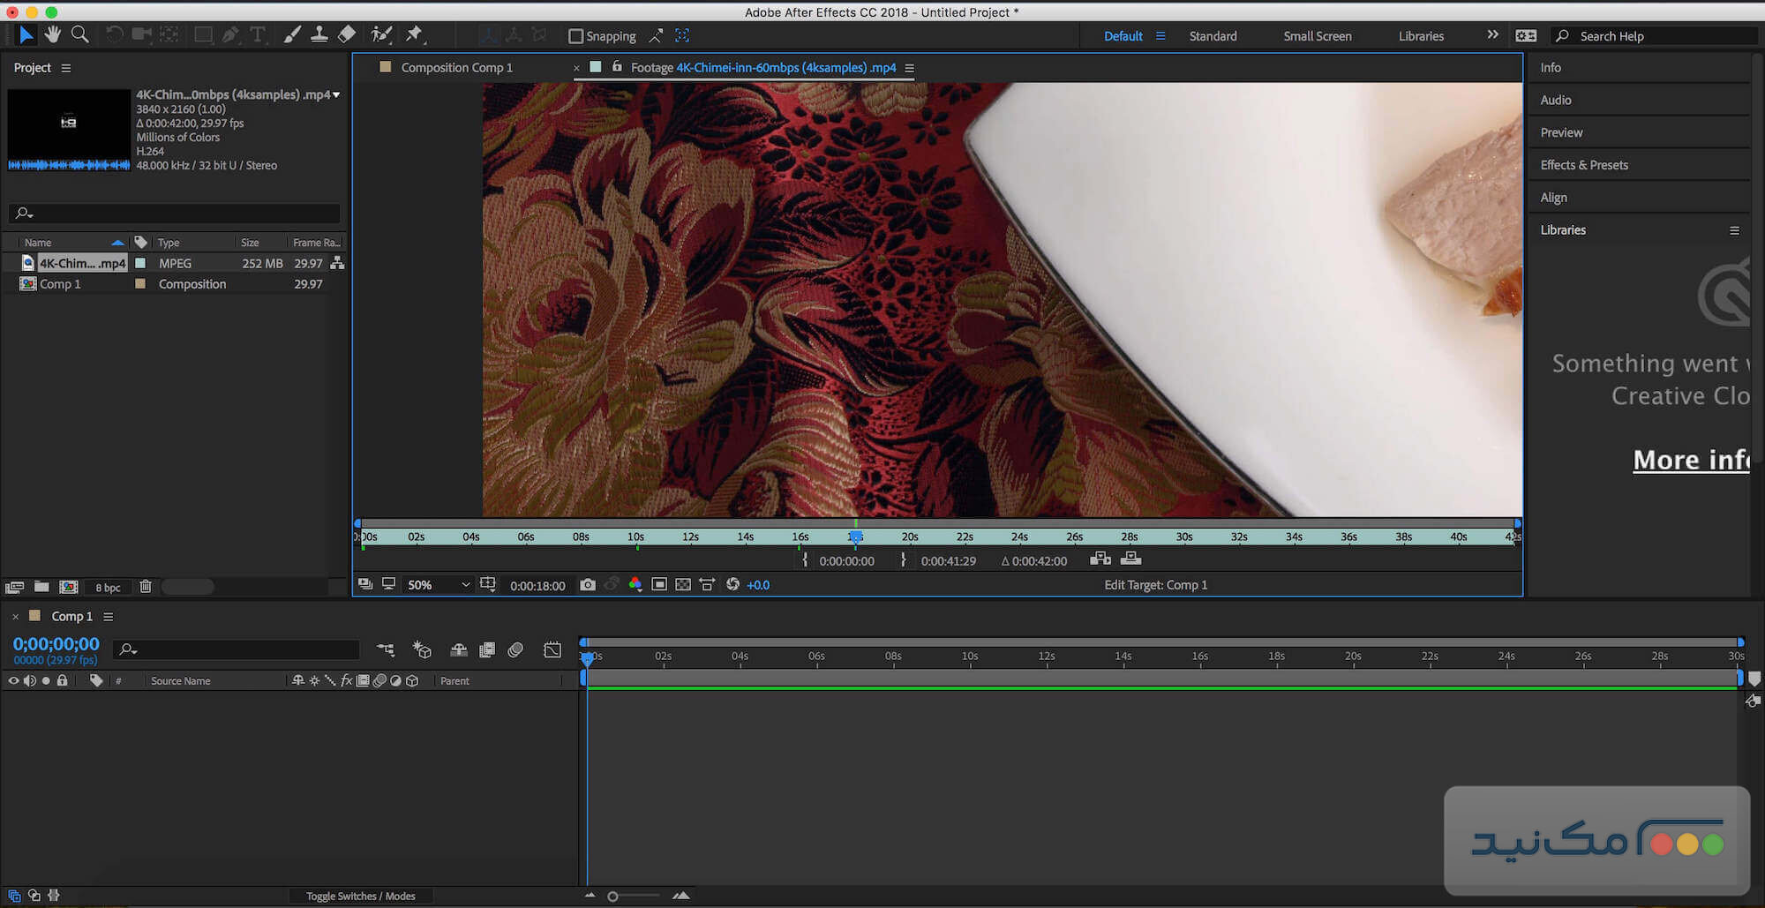Viewport: 1765px width, 908px height.
Task: Click the More info link
Action: (x=1690, y=460)
